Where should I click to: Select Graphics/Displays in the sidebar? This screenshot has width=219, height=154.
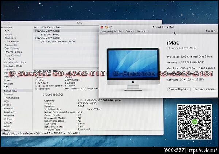coord(15,62)
